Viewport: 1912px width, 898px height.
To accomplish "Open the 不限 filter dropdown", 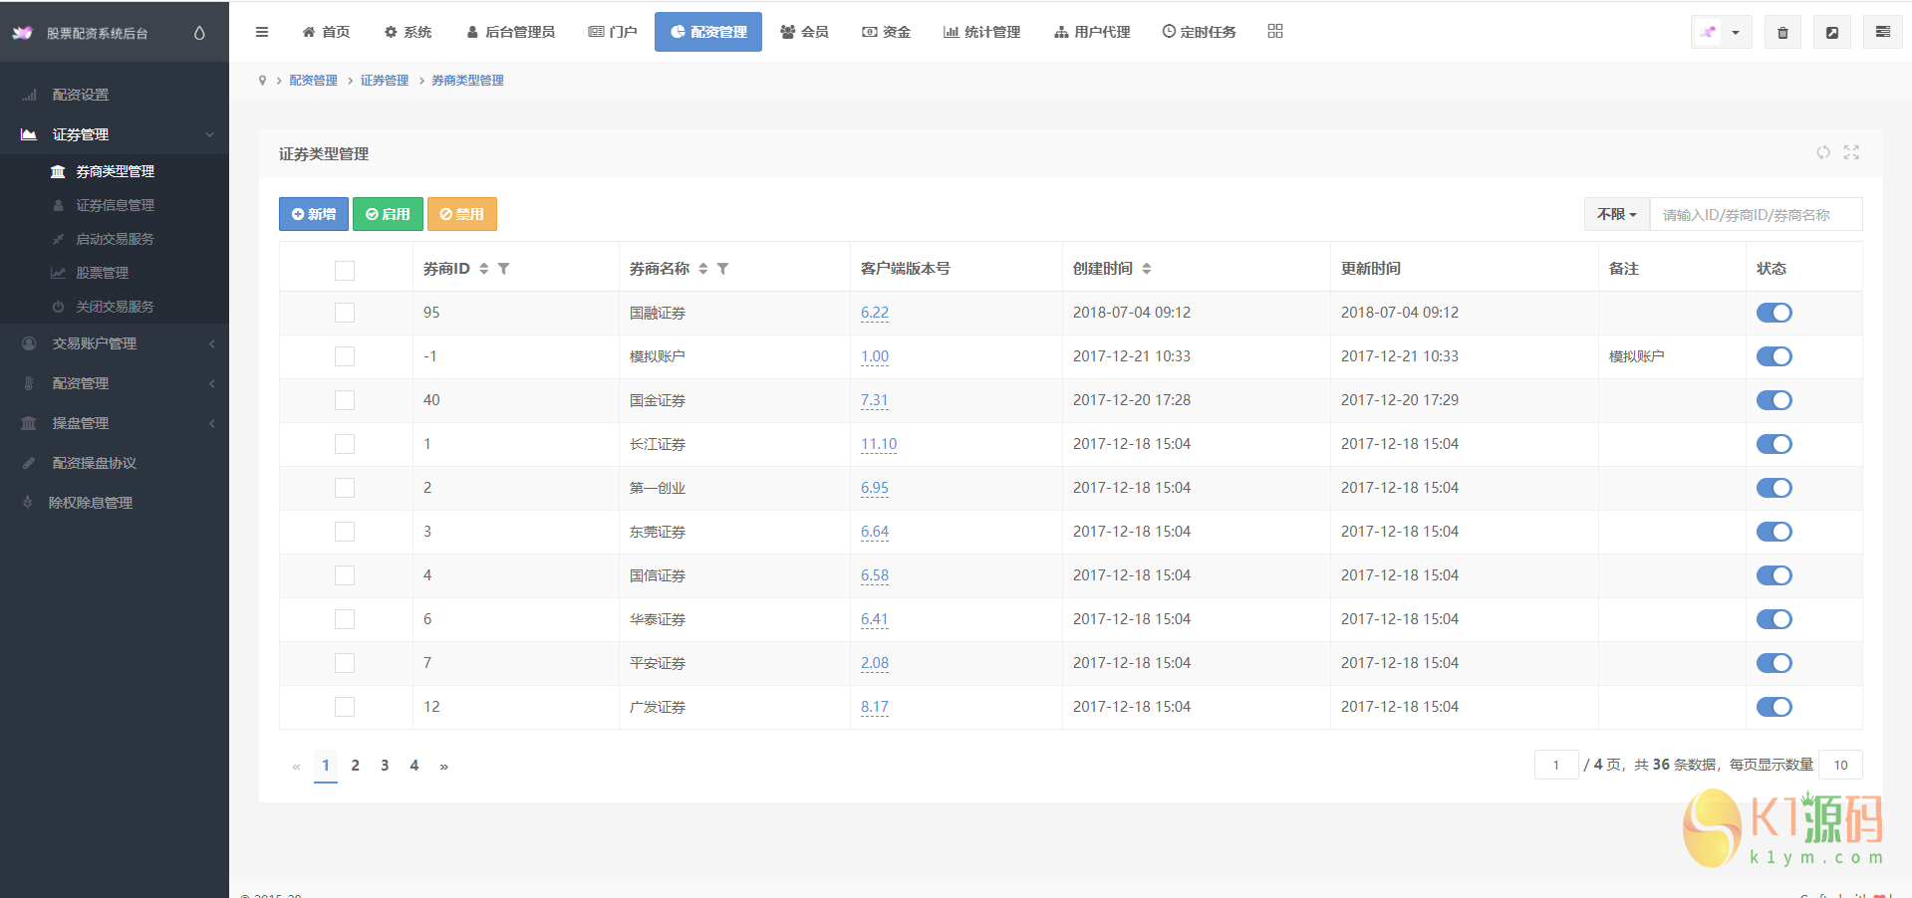I will coord(1616,214).
